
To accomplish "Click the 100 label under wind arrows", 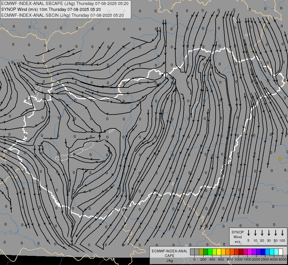I will (282, 241).
